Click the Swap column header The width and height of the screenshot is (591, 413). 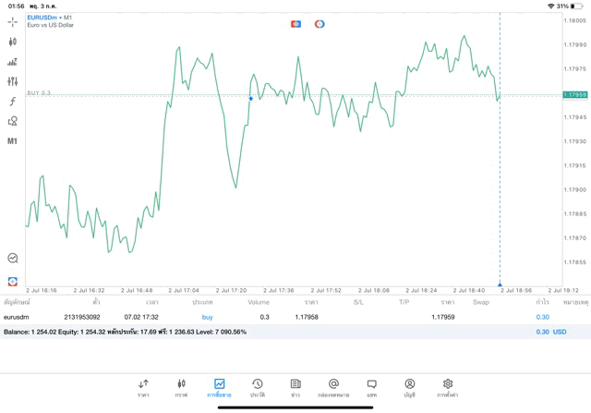click(x=480, y=302)
